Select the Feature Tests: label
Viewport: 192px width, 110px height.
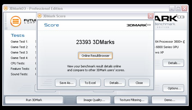coord(20,69)
